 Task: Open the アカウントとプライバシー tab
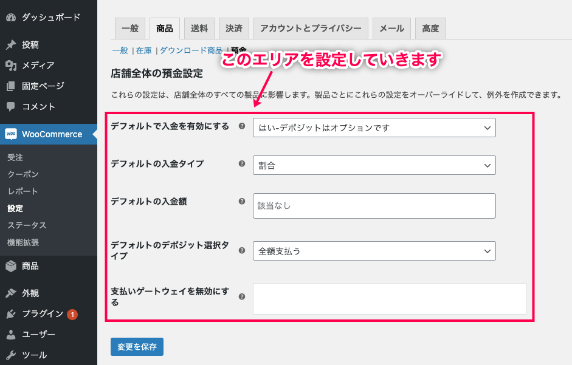pyautogui.click(x=311, y=28)
